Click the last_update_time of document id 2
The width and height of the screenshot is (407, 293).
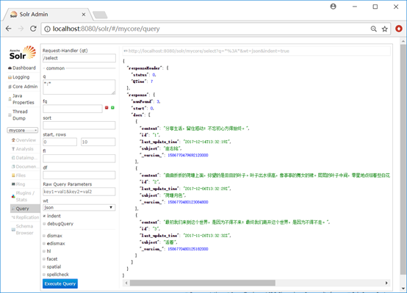pyautogui.click(x=207, y=189)
